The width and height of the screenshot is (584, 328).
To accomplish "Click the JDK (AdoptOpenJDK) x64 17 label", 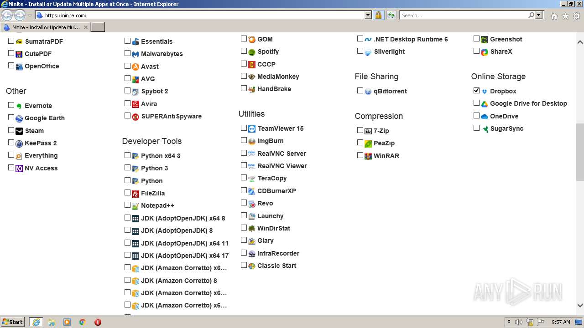I will click(x=185, y=256).
